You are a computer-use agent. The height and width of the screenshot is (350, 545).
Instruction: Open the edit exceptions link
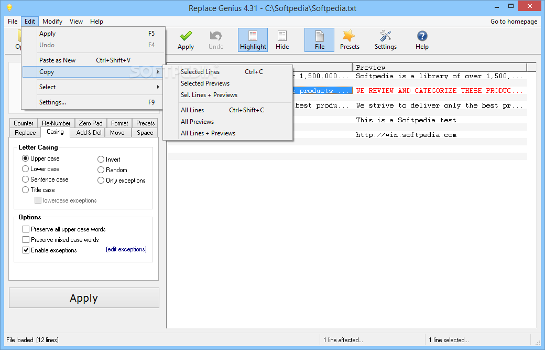coord(126,249)
